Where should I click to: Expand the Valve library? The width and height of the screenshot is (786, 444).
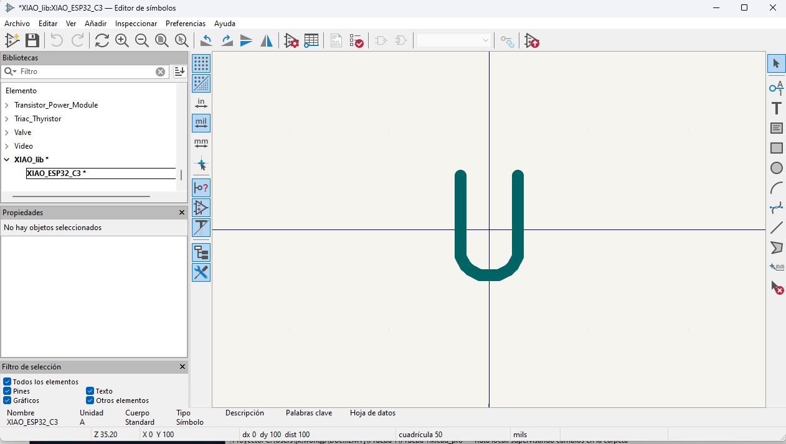(7, 132)
